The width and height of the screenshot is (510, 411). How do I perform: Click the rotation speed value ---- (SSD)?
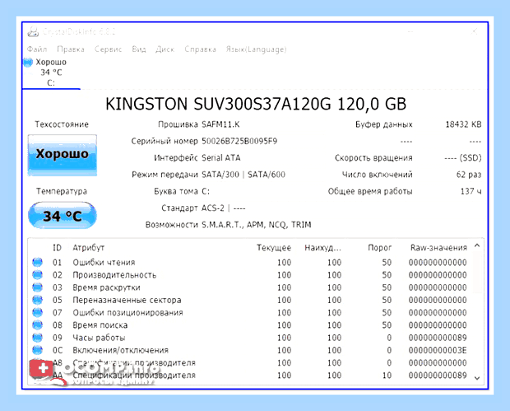coord(463,158)
